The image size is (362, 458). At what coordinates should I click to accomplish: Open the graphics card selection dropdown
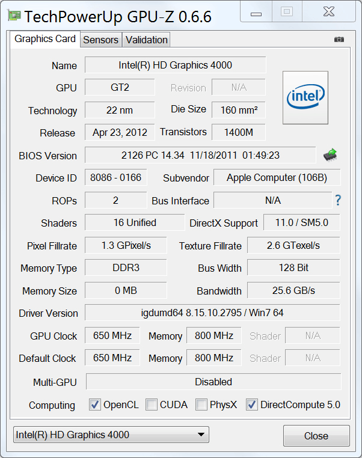(x=111, y=435)
